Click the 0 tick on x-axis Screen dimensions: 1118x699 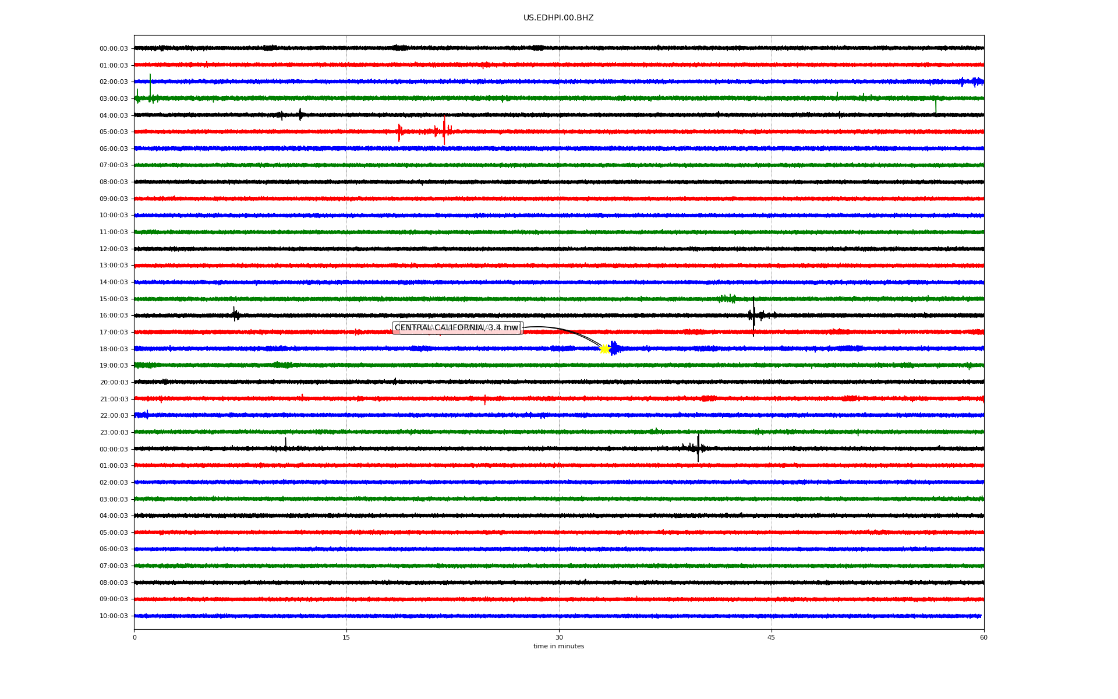point(135,637)
